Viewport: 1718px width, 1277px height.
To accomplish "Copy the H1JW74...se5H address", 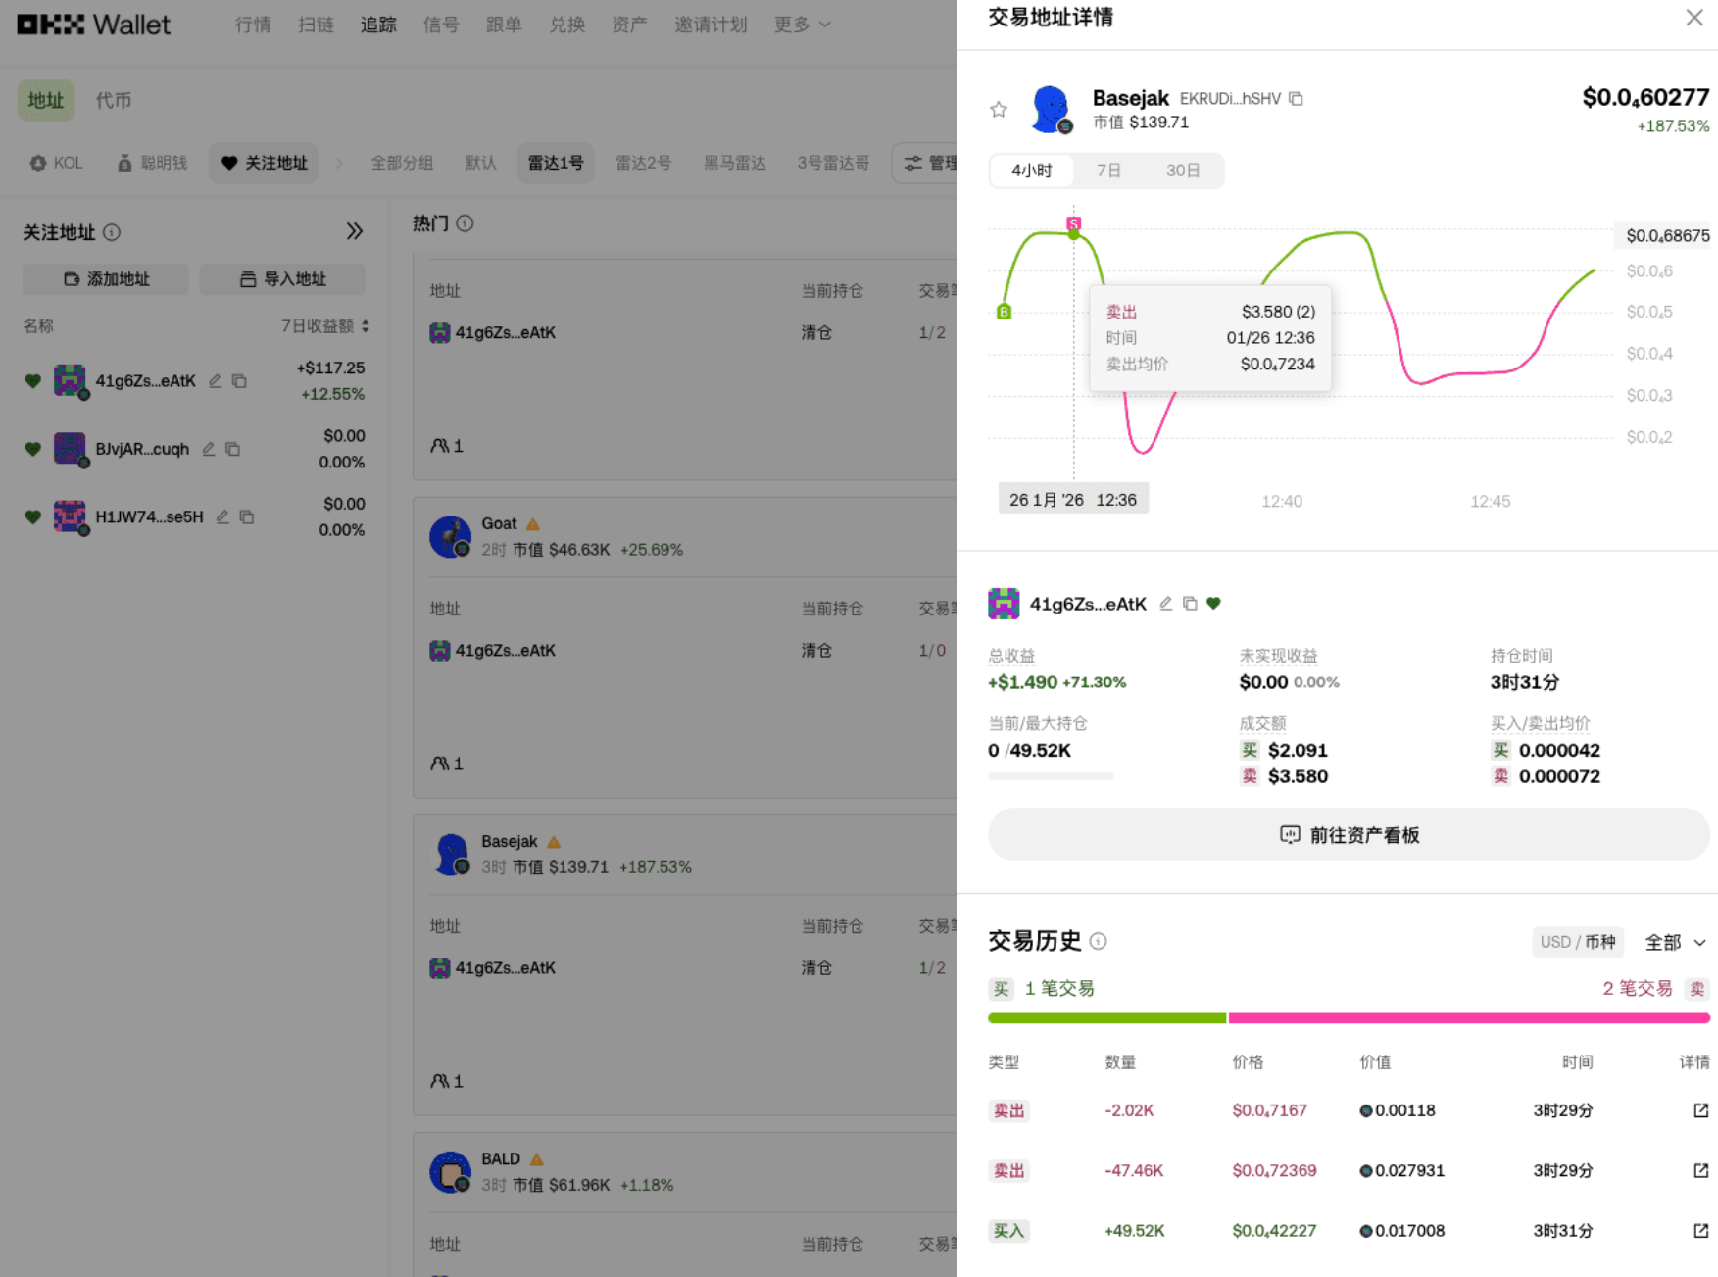I will click(x=247, y=516).
